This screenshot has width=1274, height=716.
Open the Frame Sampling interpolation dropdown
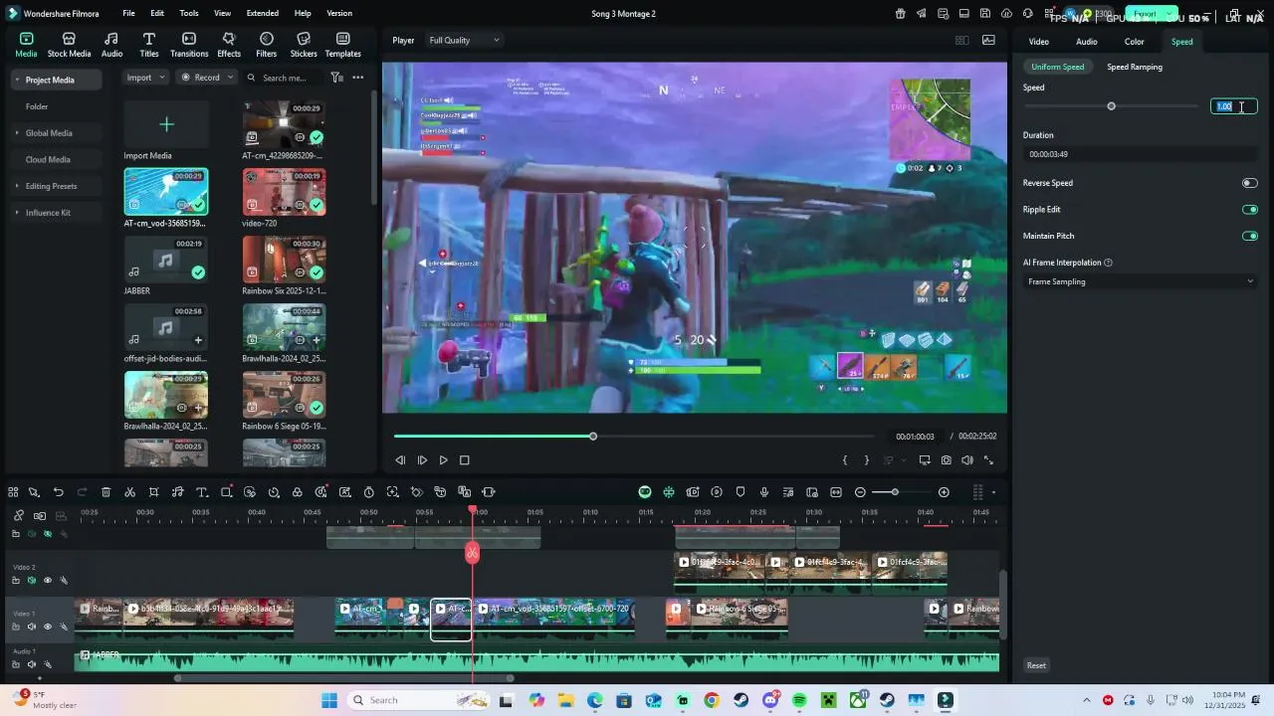[1141, 281]
